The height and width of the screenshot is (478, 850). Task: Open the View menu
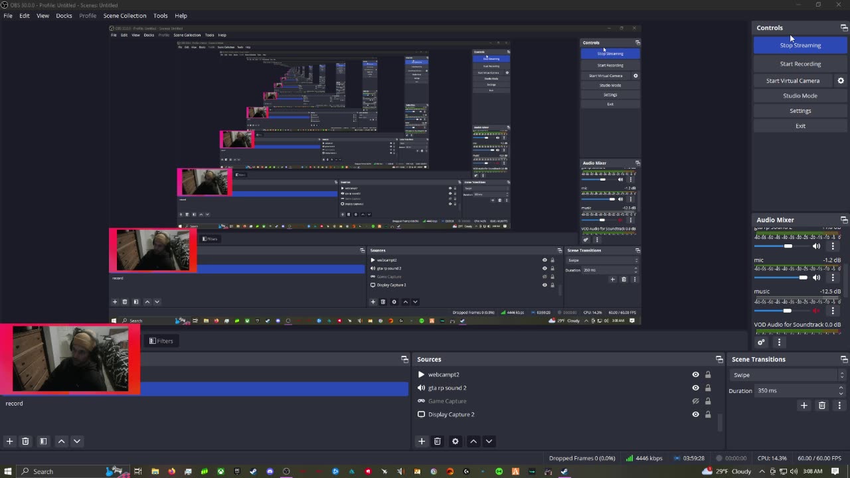(x=42, y=15)
